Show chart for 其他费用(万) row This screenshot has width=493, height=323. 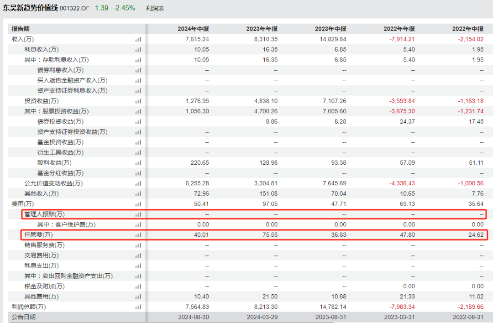(138, 297)
